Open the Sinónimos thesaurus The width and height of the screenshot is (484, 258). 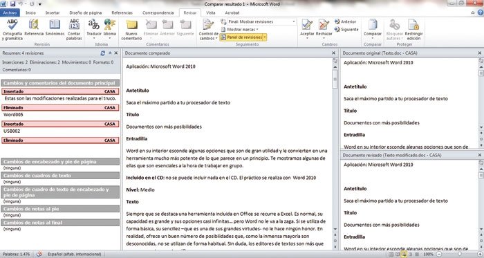point(55,28)
